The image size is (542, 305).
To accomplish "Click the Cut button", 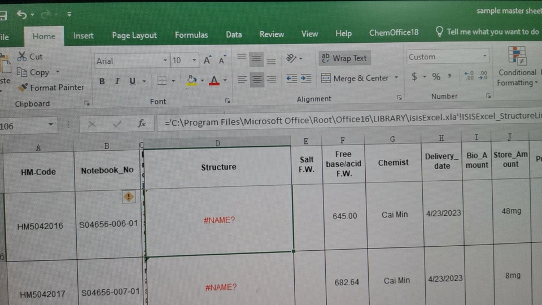I will point(30,56).
